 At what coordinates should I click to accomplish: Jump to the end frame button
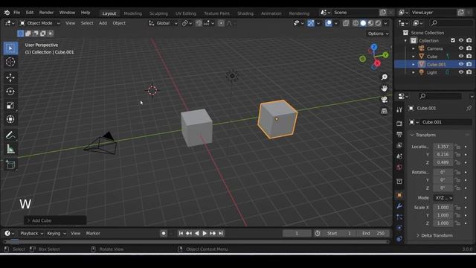tap(221, 233)
